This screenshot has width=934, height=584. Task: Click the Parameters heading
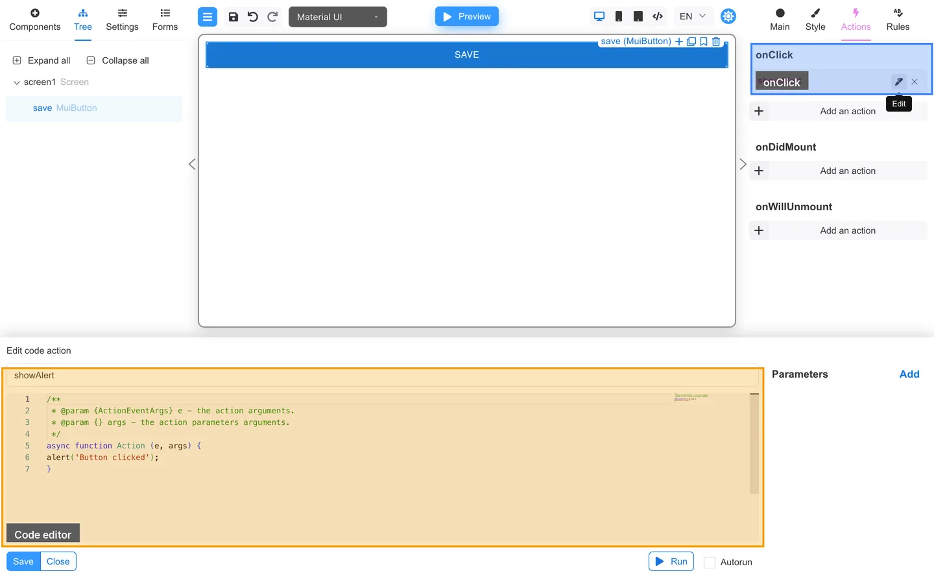(x=800, y=374)
